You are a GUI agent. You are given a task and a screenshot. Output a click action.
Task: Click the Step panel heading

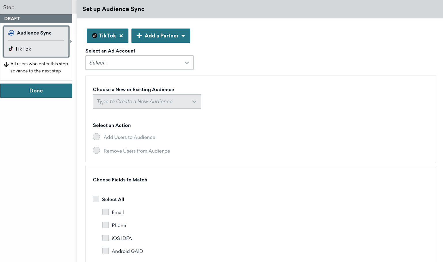[x=9, y=7]
